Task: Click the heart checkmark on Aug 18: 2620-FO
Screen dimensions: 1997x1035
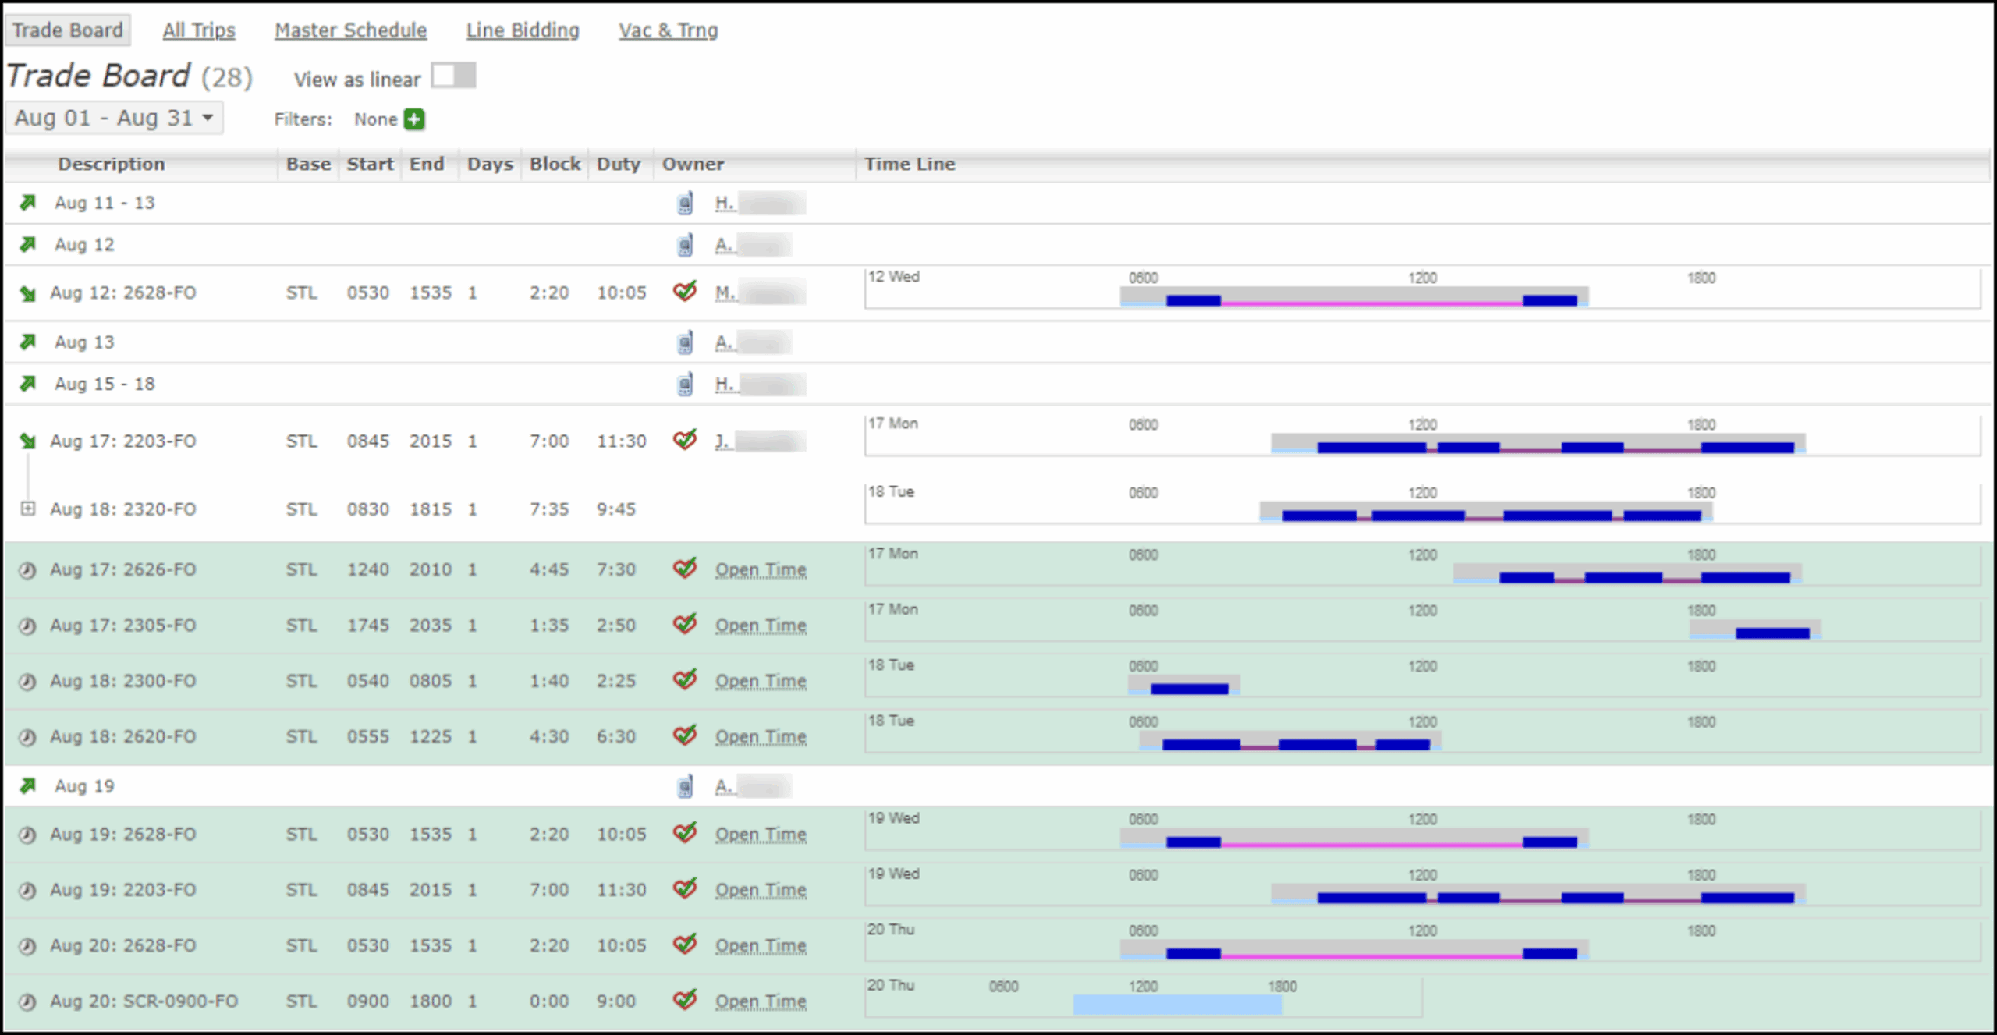Action: [x=685, y=735]
